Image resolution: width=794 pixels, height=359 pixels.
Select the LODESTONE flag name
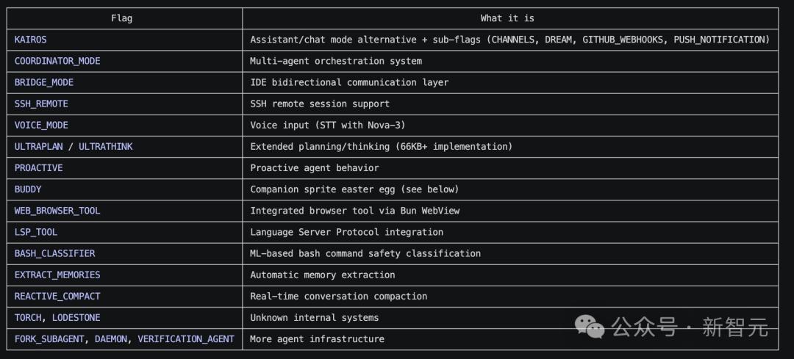76,318
